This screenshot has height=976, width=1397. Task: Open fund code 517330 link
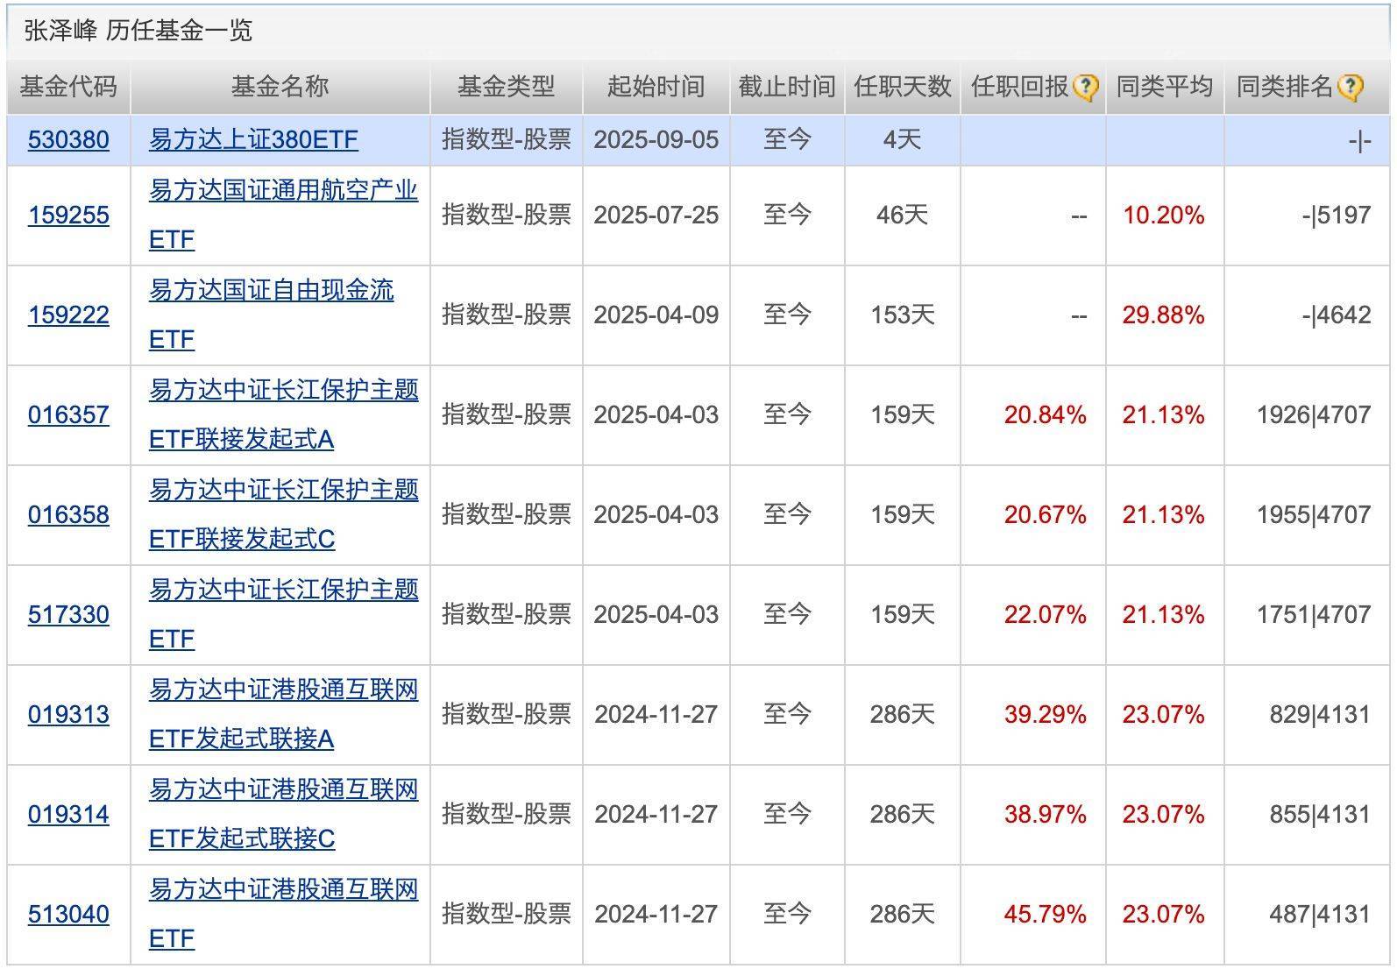tap(68, 614)
